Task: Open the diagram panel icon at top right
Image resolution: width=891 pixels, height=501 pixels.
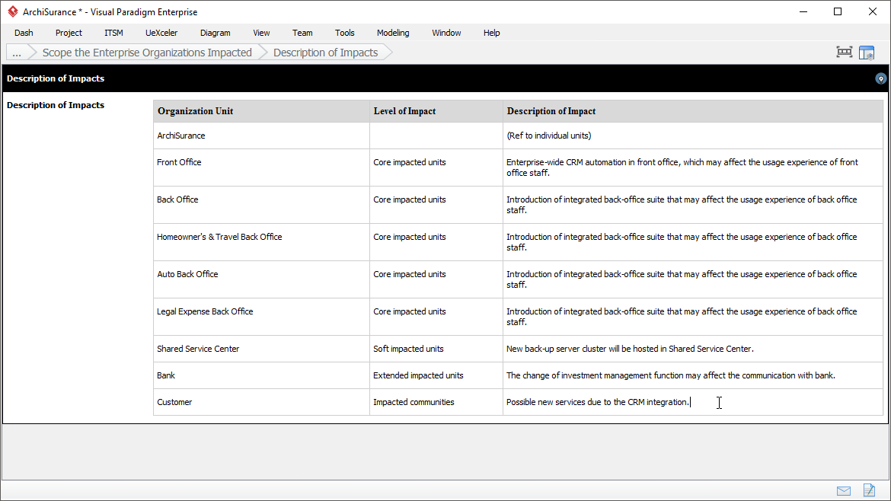Action: point(867,53)
